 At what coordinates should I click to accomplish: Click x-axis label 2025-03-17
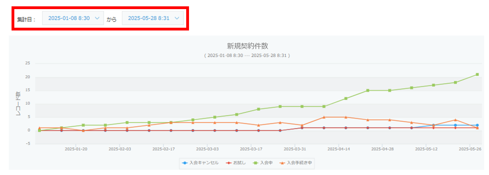[251, 149]
